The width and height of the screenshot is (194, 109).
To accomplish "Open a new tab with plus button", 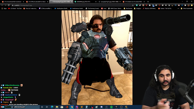I will [148, 2].
